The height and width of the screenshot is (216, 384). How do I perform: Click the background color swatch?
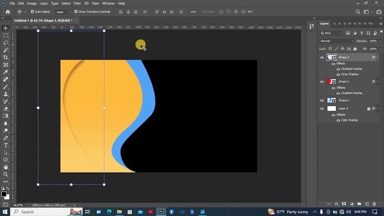[x=7, y=197]
